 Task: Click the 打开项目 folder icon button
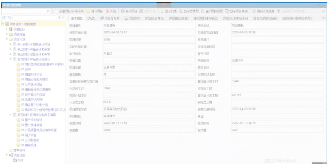(95, 11)
